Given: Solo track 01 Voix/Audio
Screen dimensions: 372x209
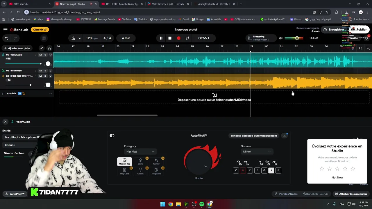Looking at the screenshot, I should coord(45,55).
